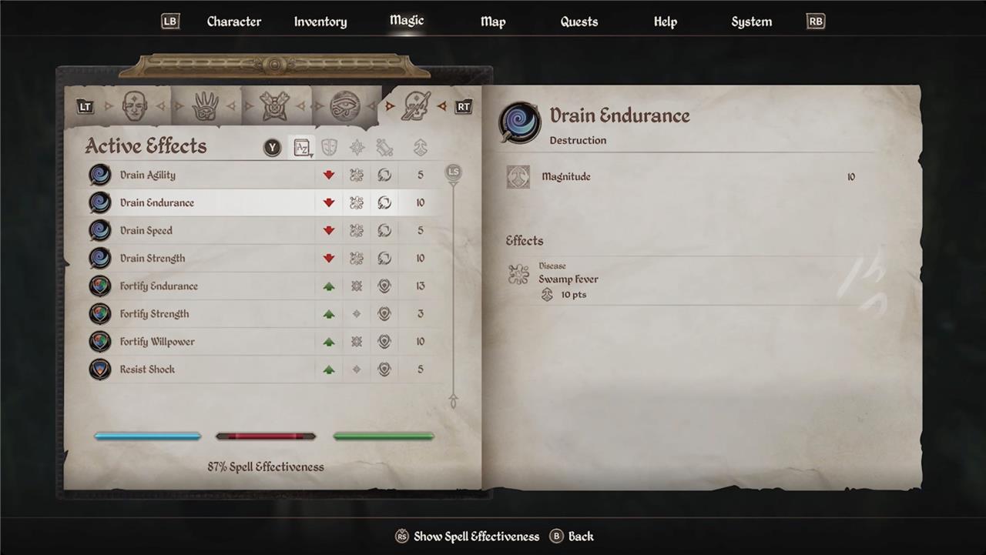Click the LT left arrow to previous category
The width and height of the screenshot is (986, 555).
[x=86, y=107]
